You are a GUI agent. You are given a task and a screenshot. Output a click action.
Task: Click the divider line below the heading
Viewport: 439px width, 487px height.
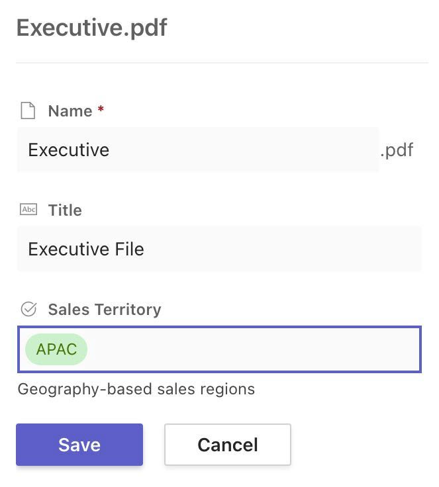coord(222,63)
